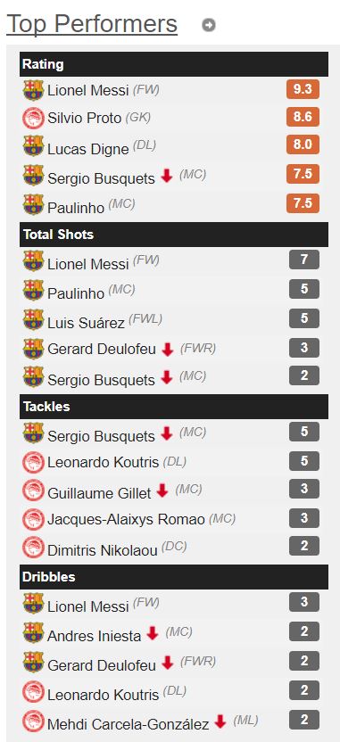The width and height of the screenshot is (340, 742).
Task: Click Barcelona crest beside Luis Suárez
Action: pyautogui.click(x=33, y=319)
